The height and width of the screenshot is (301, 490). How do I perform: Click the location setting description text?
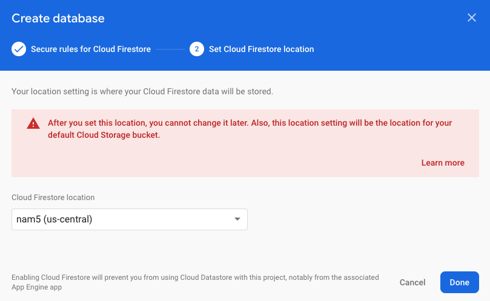(x=142, y=91)
